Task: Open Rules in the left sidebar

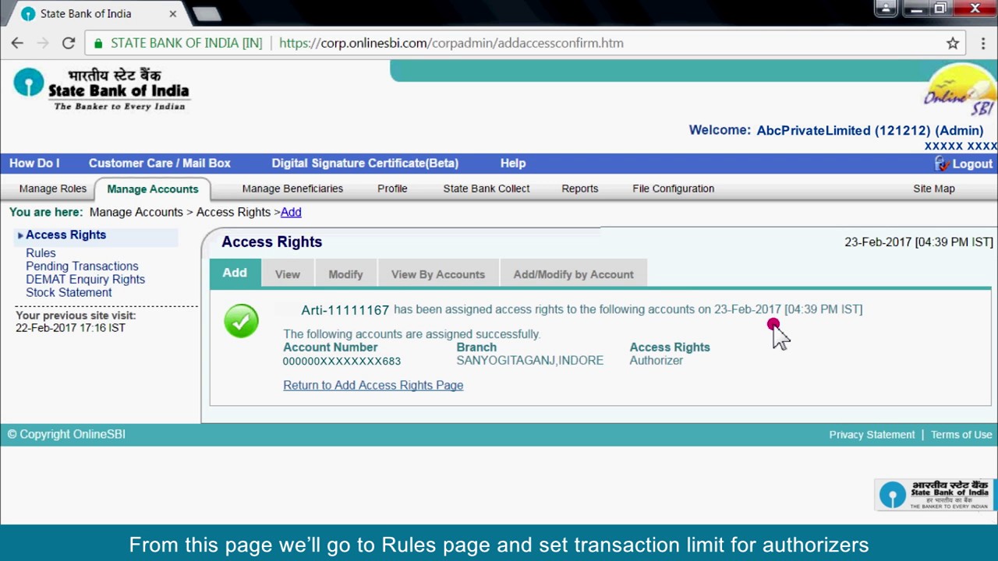Action: (x=41, y=253)
